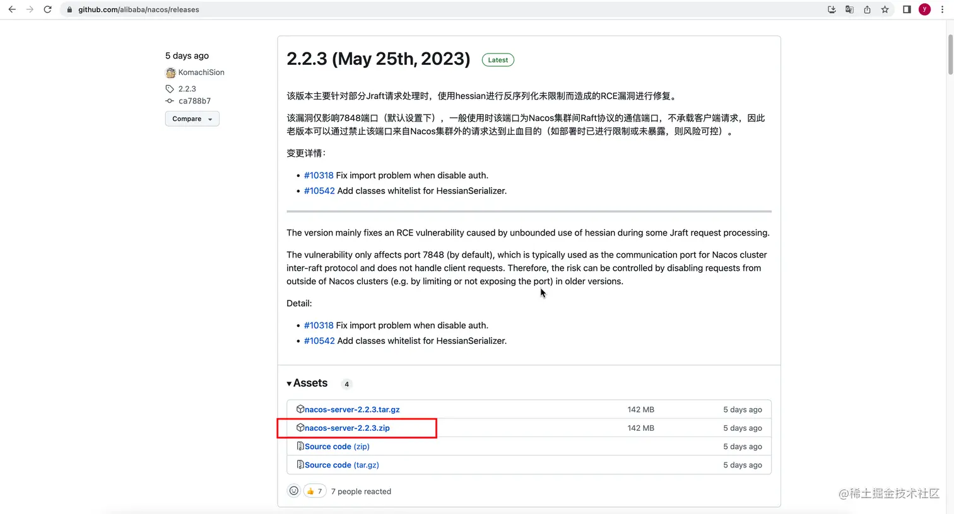This screenshot has width=954, height=514.
Task: Open the profile avatar labeled y
Action: pos(924,9)
